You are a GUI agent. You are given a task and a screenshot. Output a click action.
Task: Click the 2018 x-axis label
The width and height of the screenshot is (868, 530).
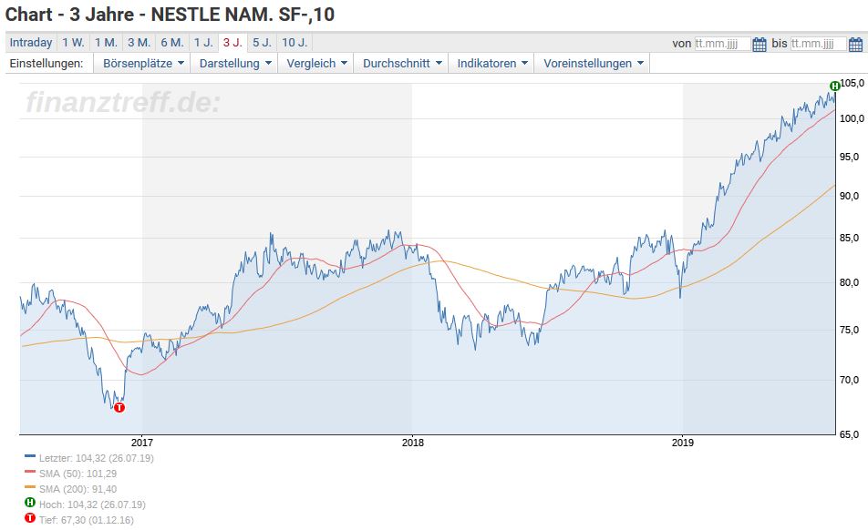point(412,443)
